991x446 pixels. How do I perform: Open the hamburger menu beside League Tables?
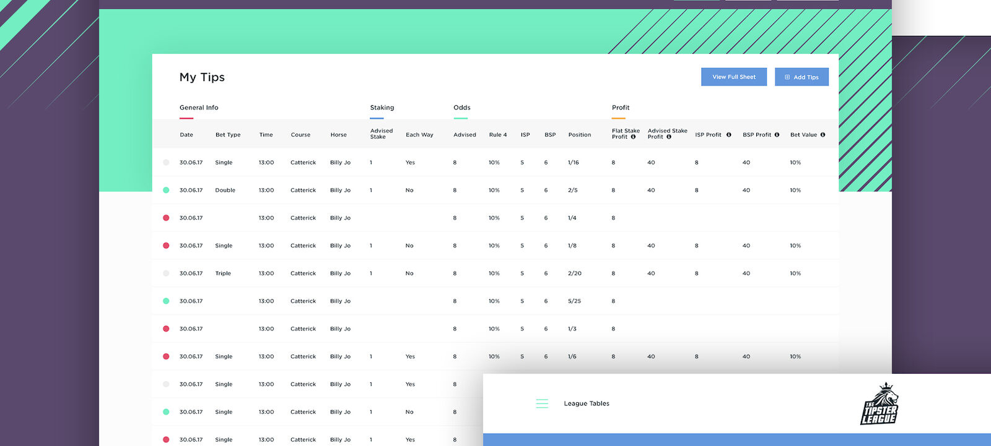coord(542,404)
